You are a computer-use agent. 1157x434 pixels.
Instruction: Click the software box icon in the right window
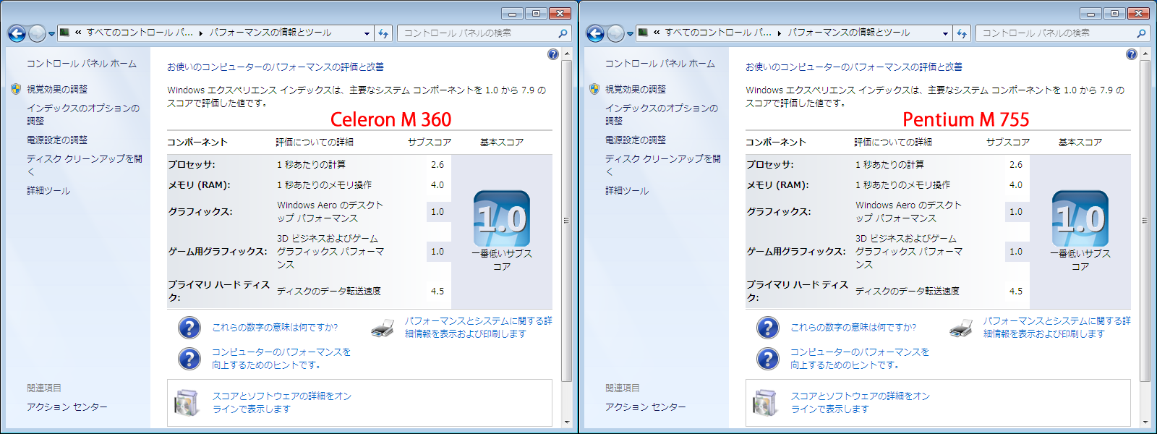click(x=765, y=403)
